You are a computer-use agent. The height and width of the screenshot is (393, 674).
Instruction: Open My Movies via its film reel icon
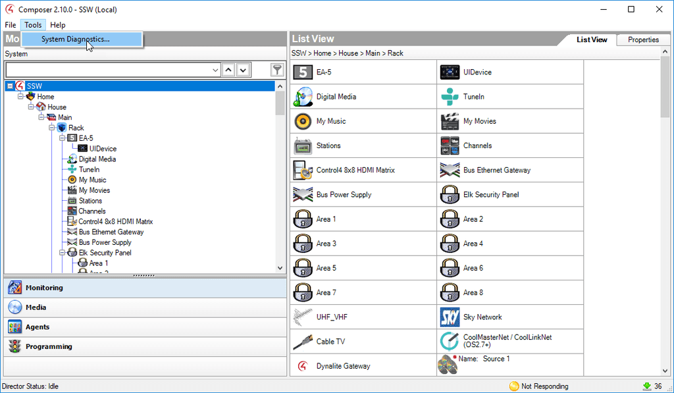pyautogui.click(x=448, y=120)
